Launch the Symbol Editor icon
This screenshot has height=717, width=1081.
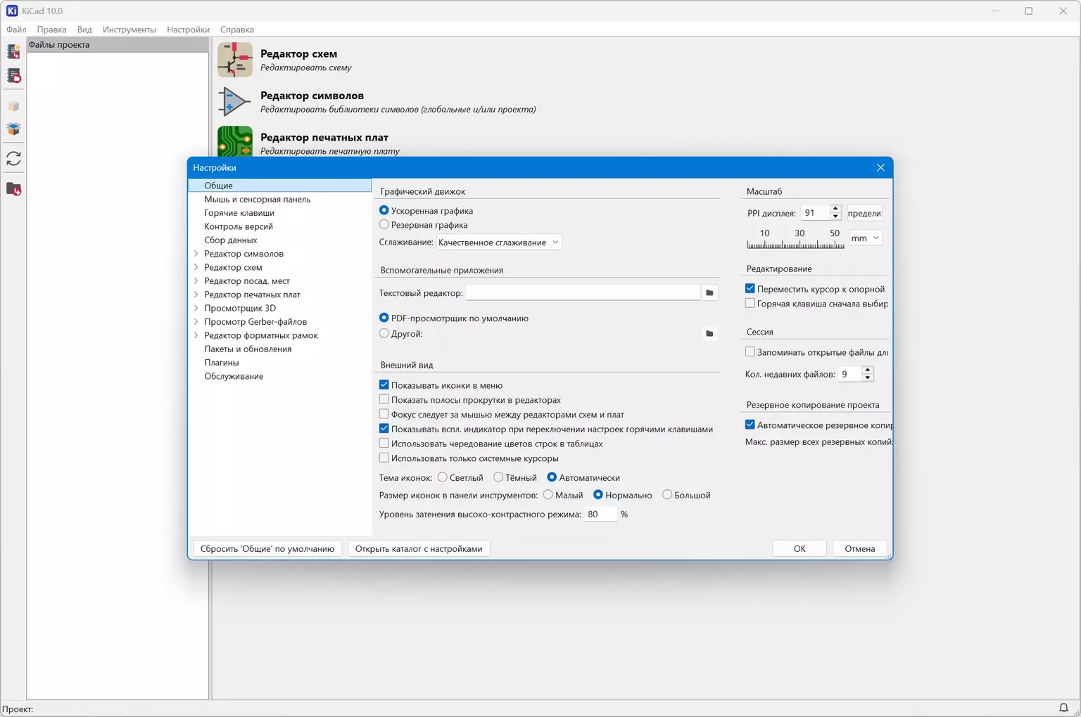click(234, 102)
